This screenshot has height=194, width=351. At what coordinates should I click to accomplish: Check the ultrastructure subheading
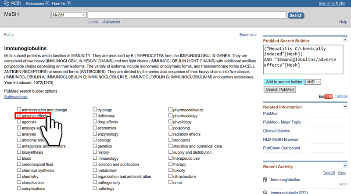tap(170, 176)
